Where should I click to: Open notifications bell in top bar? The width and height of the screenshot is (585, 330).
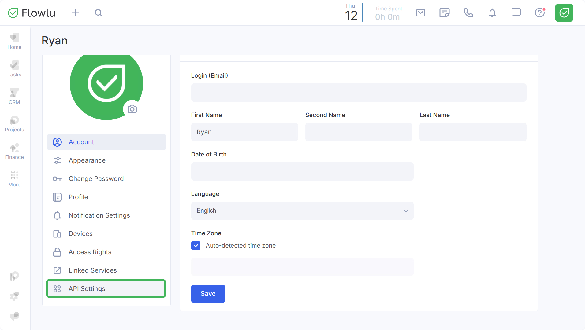point(492,13)
